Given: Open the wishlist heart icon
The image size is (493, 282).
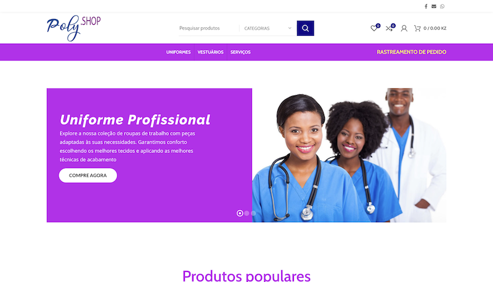Looking at the screenshot, I should pyautogui.click(x=374, y=28).
